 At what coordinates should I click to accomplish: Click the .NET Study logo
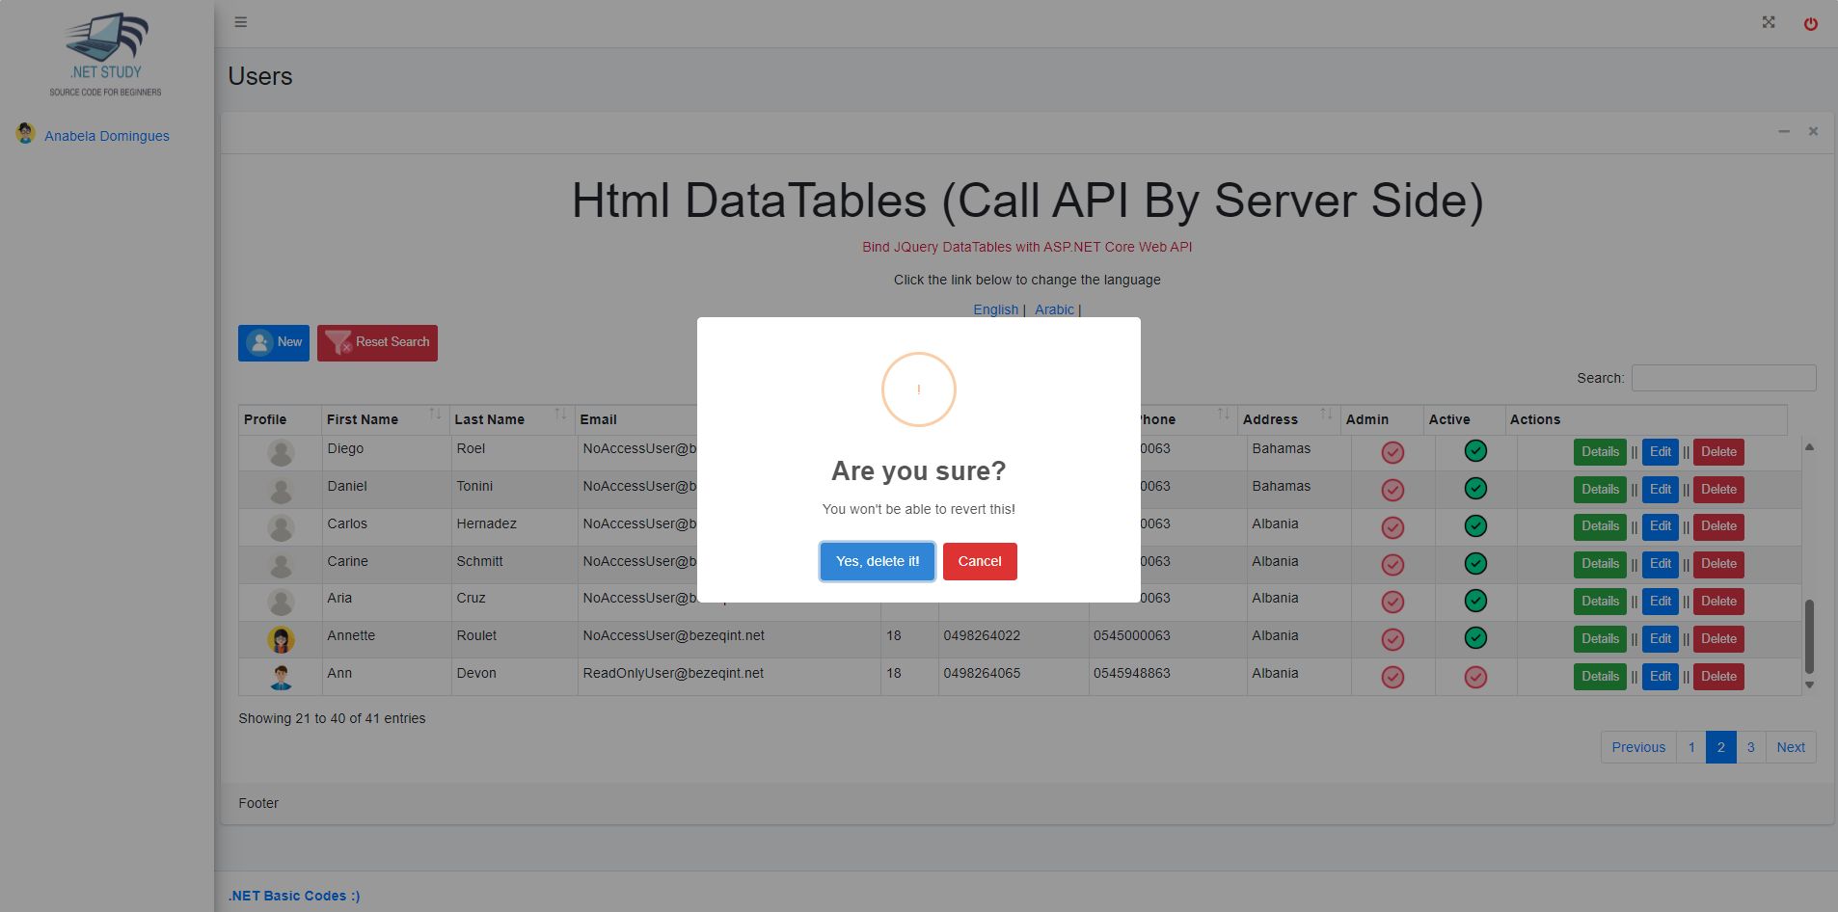(106, 54)
